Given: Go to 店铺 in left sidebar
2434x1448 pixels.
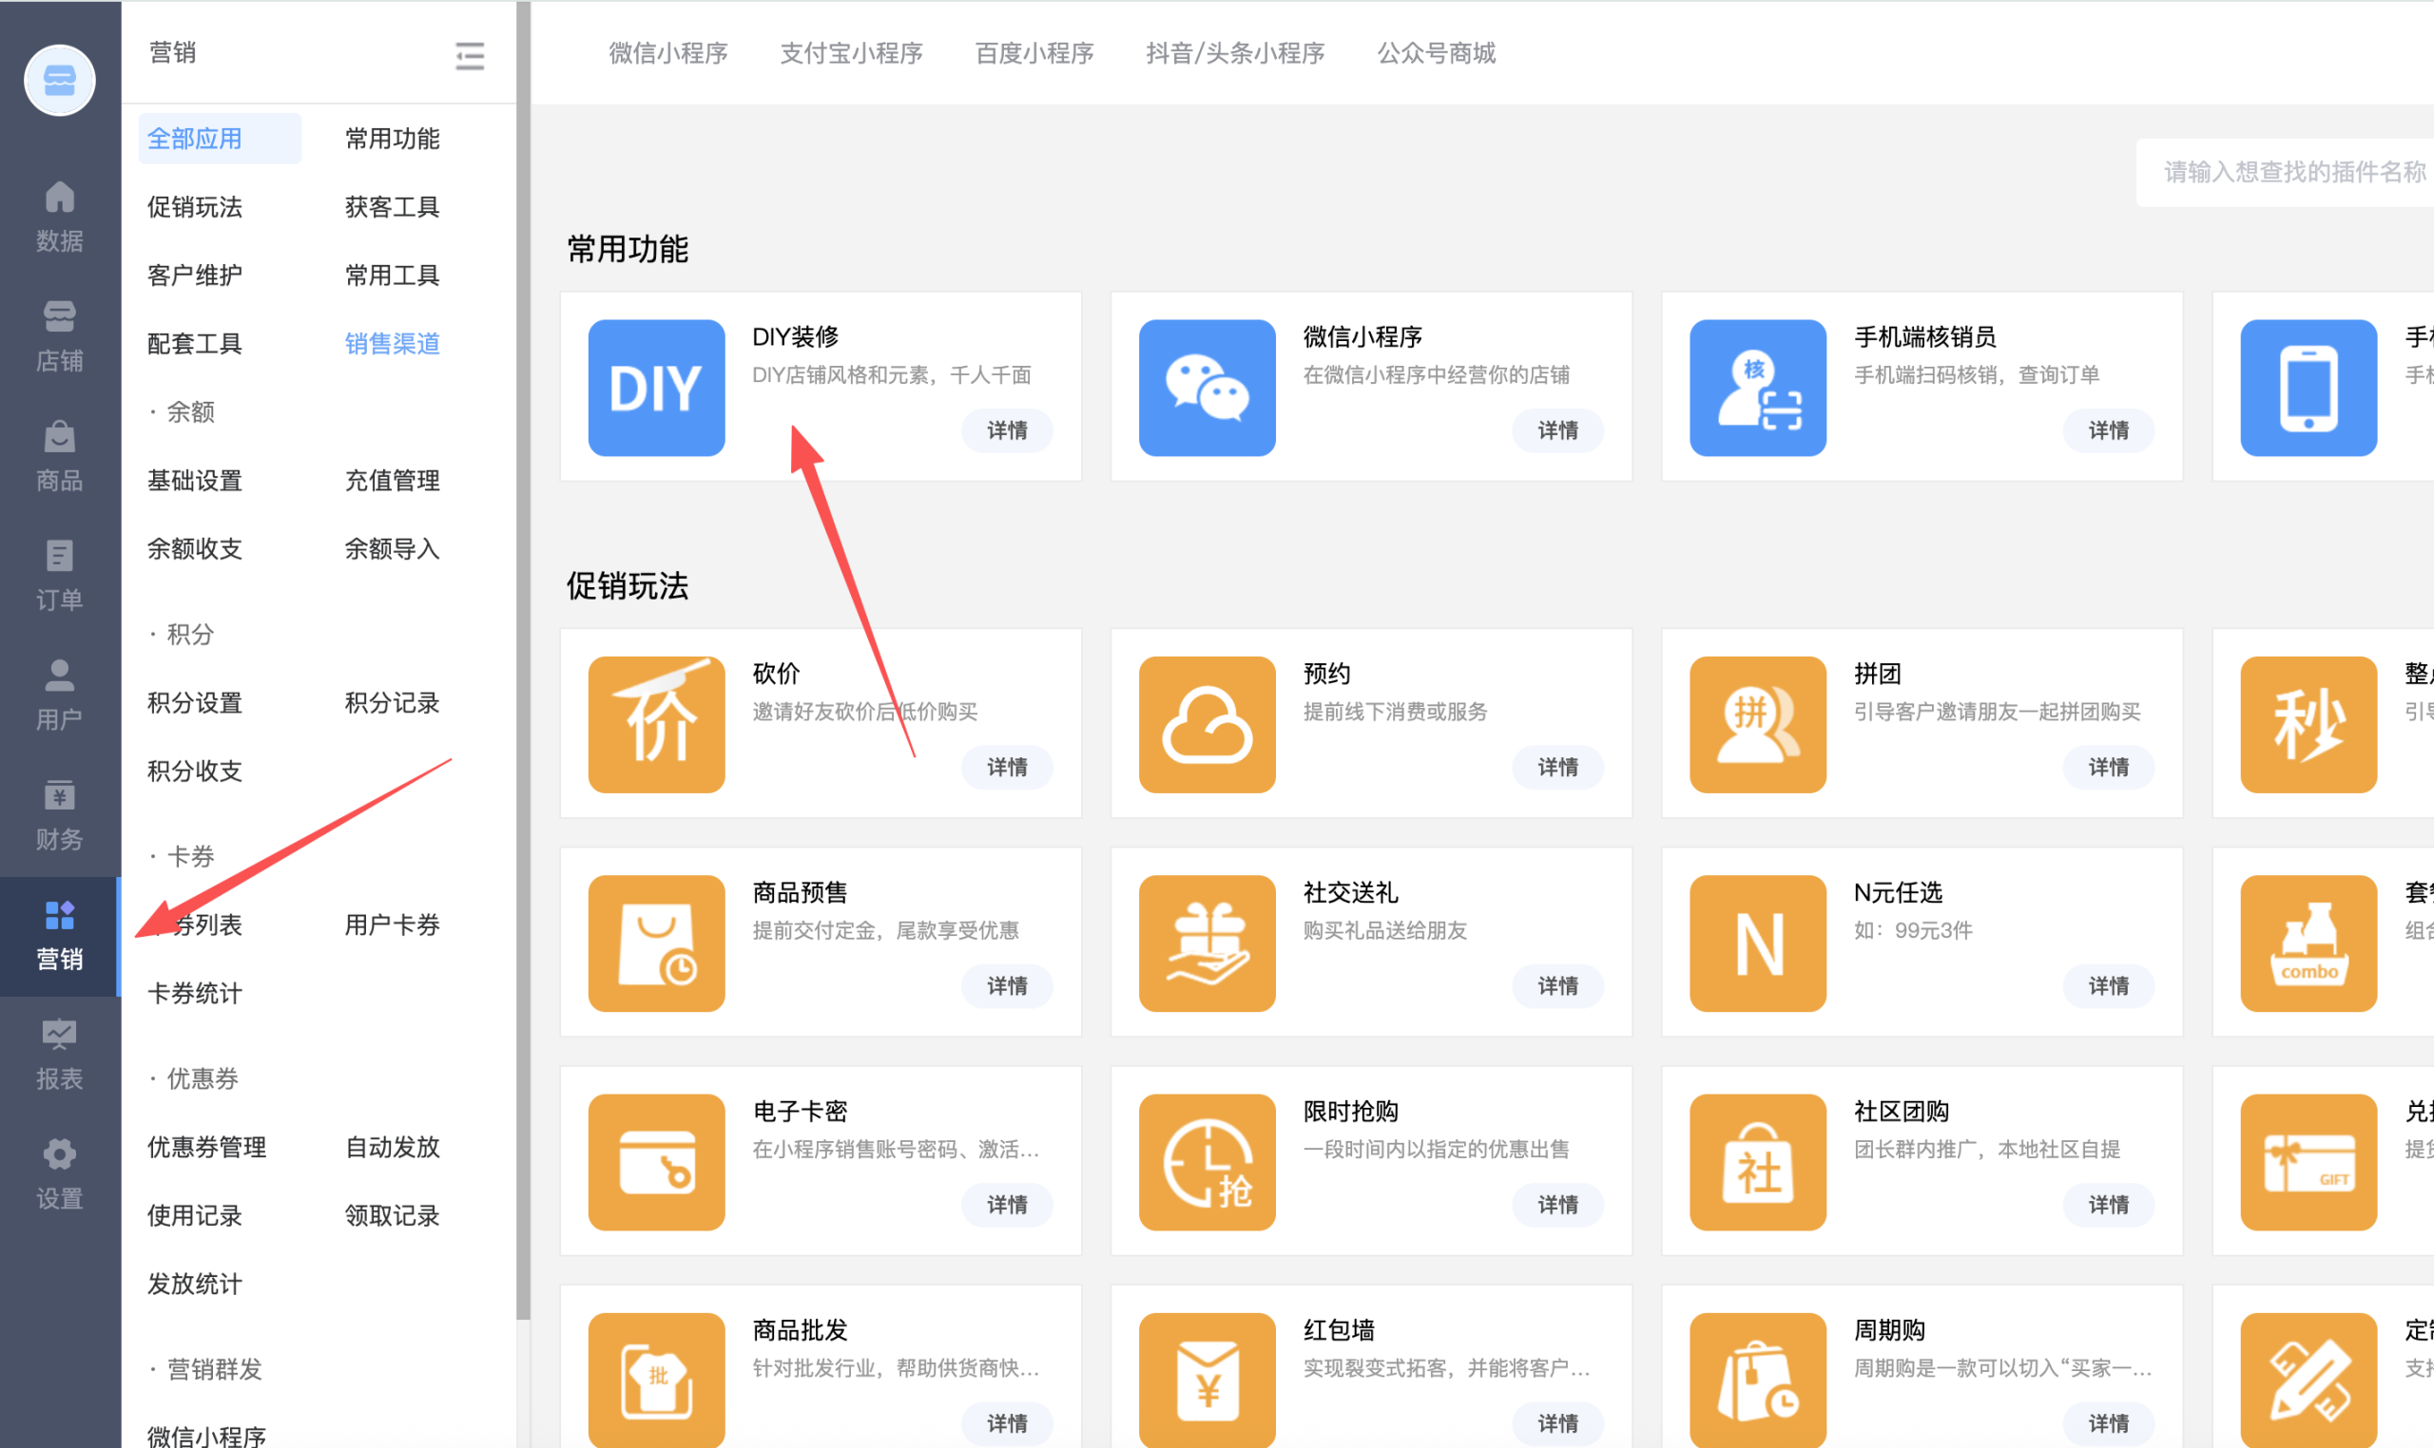Looking at the screenshot, I should [x=60, y=335].
